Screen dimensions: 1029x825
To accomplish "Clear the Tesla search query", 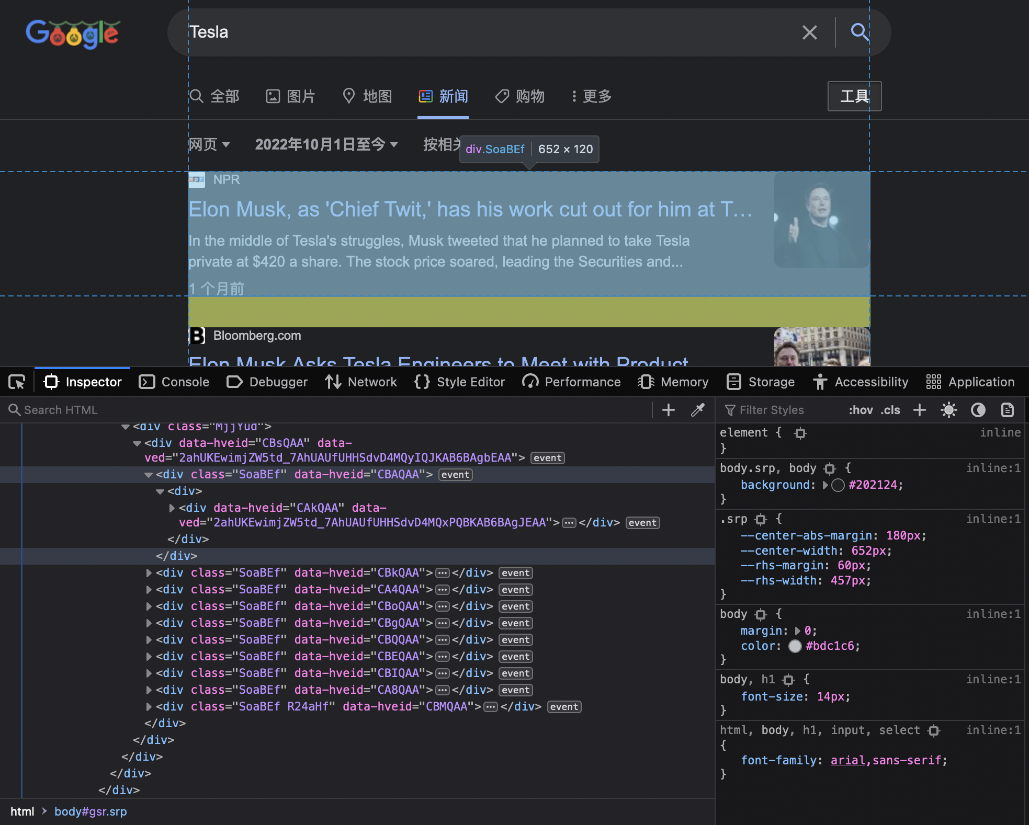I will coord(809,32).
